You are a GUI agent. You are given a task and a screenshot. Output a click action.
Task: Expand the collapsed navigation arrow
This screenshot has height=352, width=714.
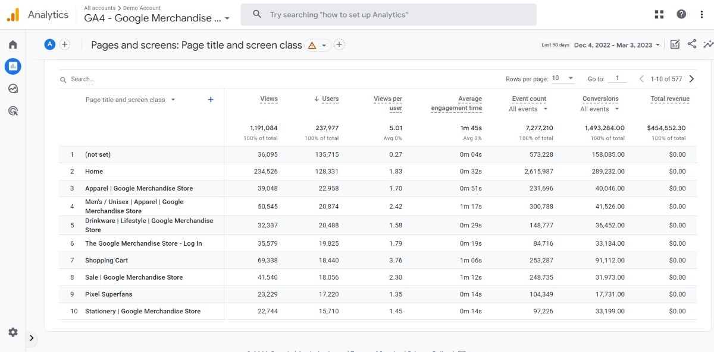pyautogui.click(x=32, y=338)
